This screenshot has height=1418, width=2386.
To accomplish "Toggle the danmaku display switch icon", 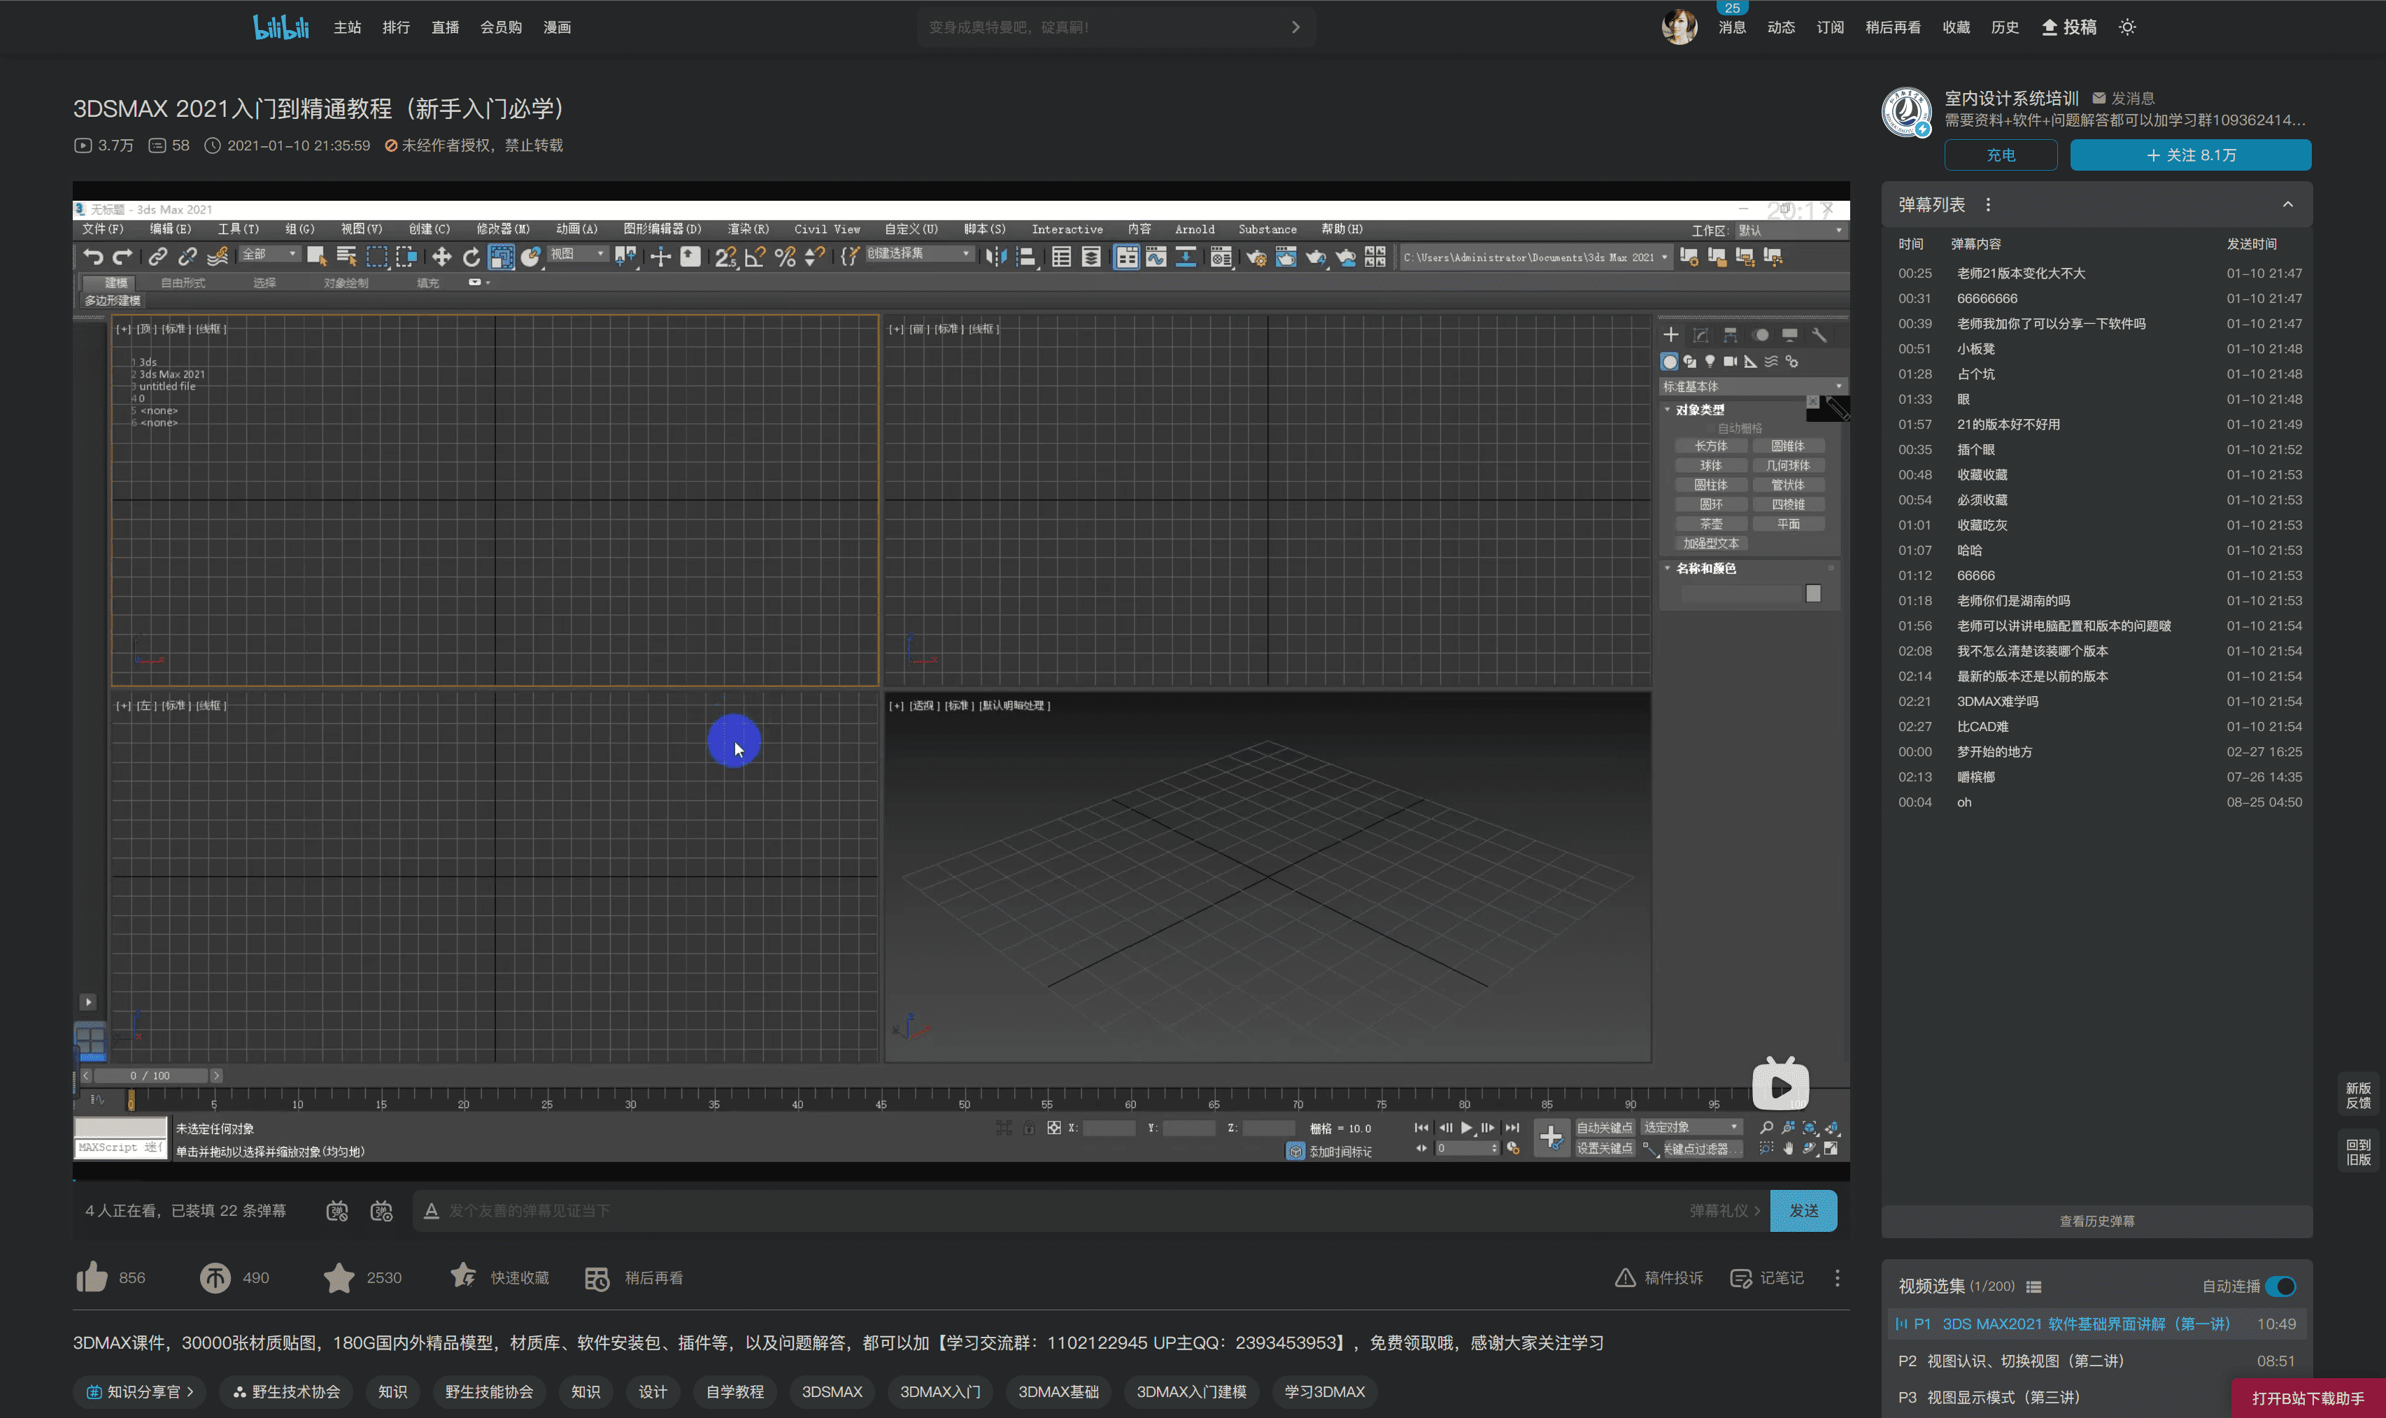I will click(337, 1211).
